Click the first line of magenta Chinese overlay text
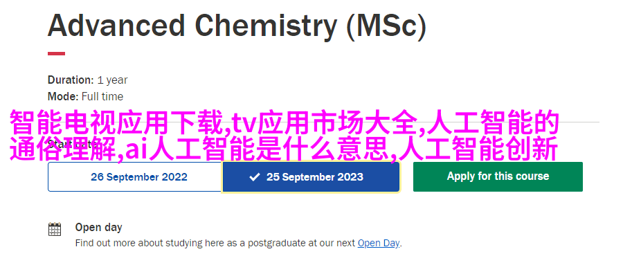The height and width of the screenshot is (265, 623). click(x=285, y=123)
